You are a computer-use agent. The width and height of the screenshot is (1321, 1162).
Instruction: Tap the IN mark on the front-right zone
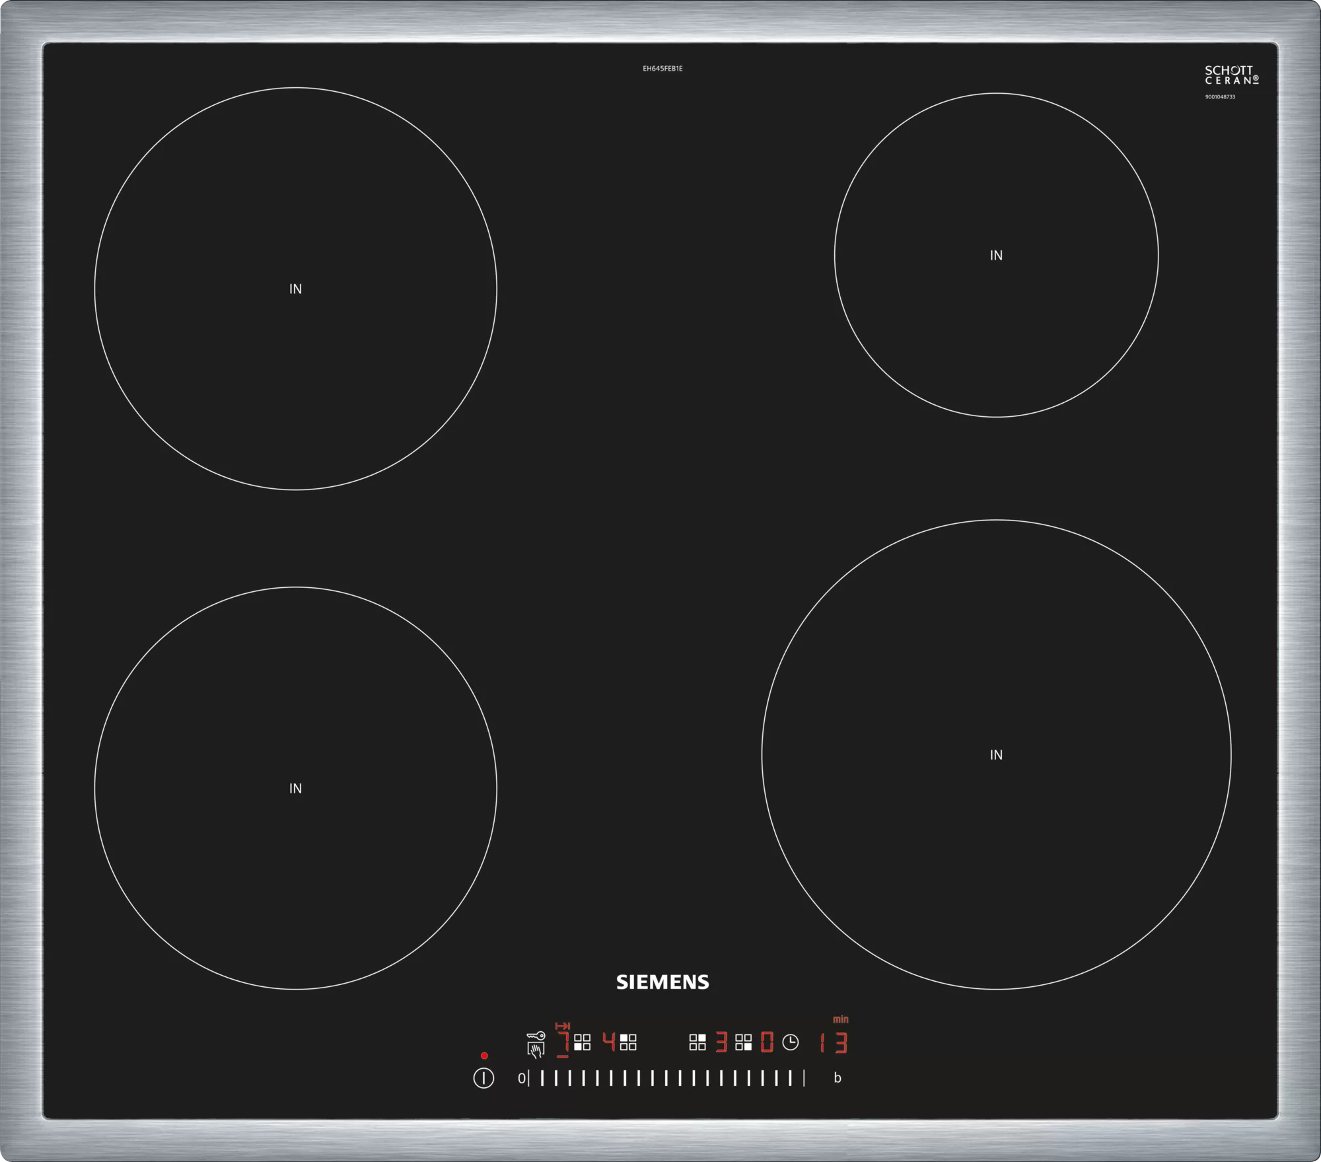995,753
